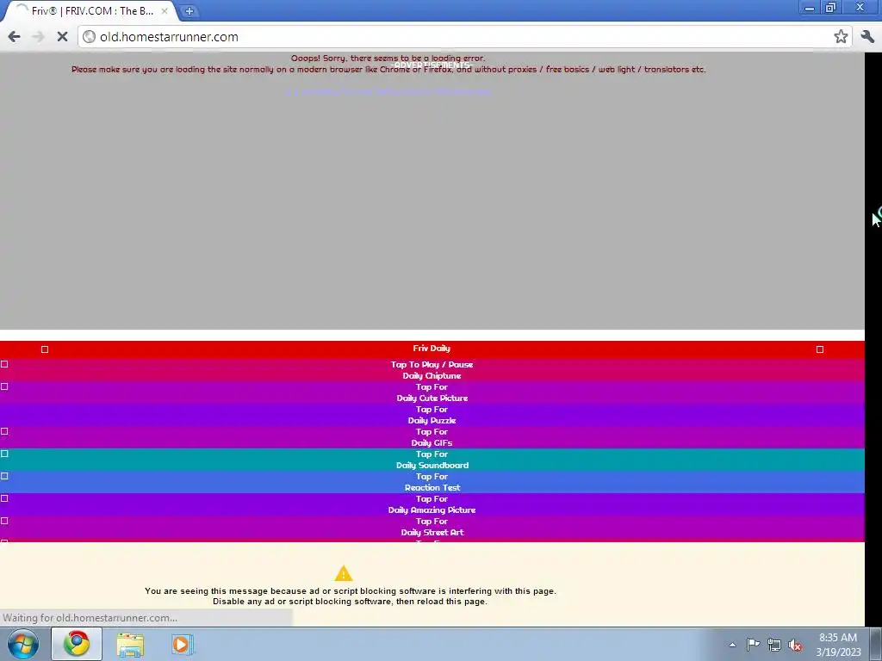Open Daily Amazing Picture row
Image resolution: width=882 pixels, height=661 pixels.
[432, 504]
